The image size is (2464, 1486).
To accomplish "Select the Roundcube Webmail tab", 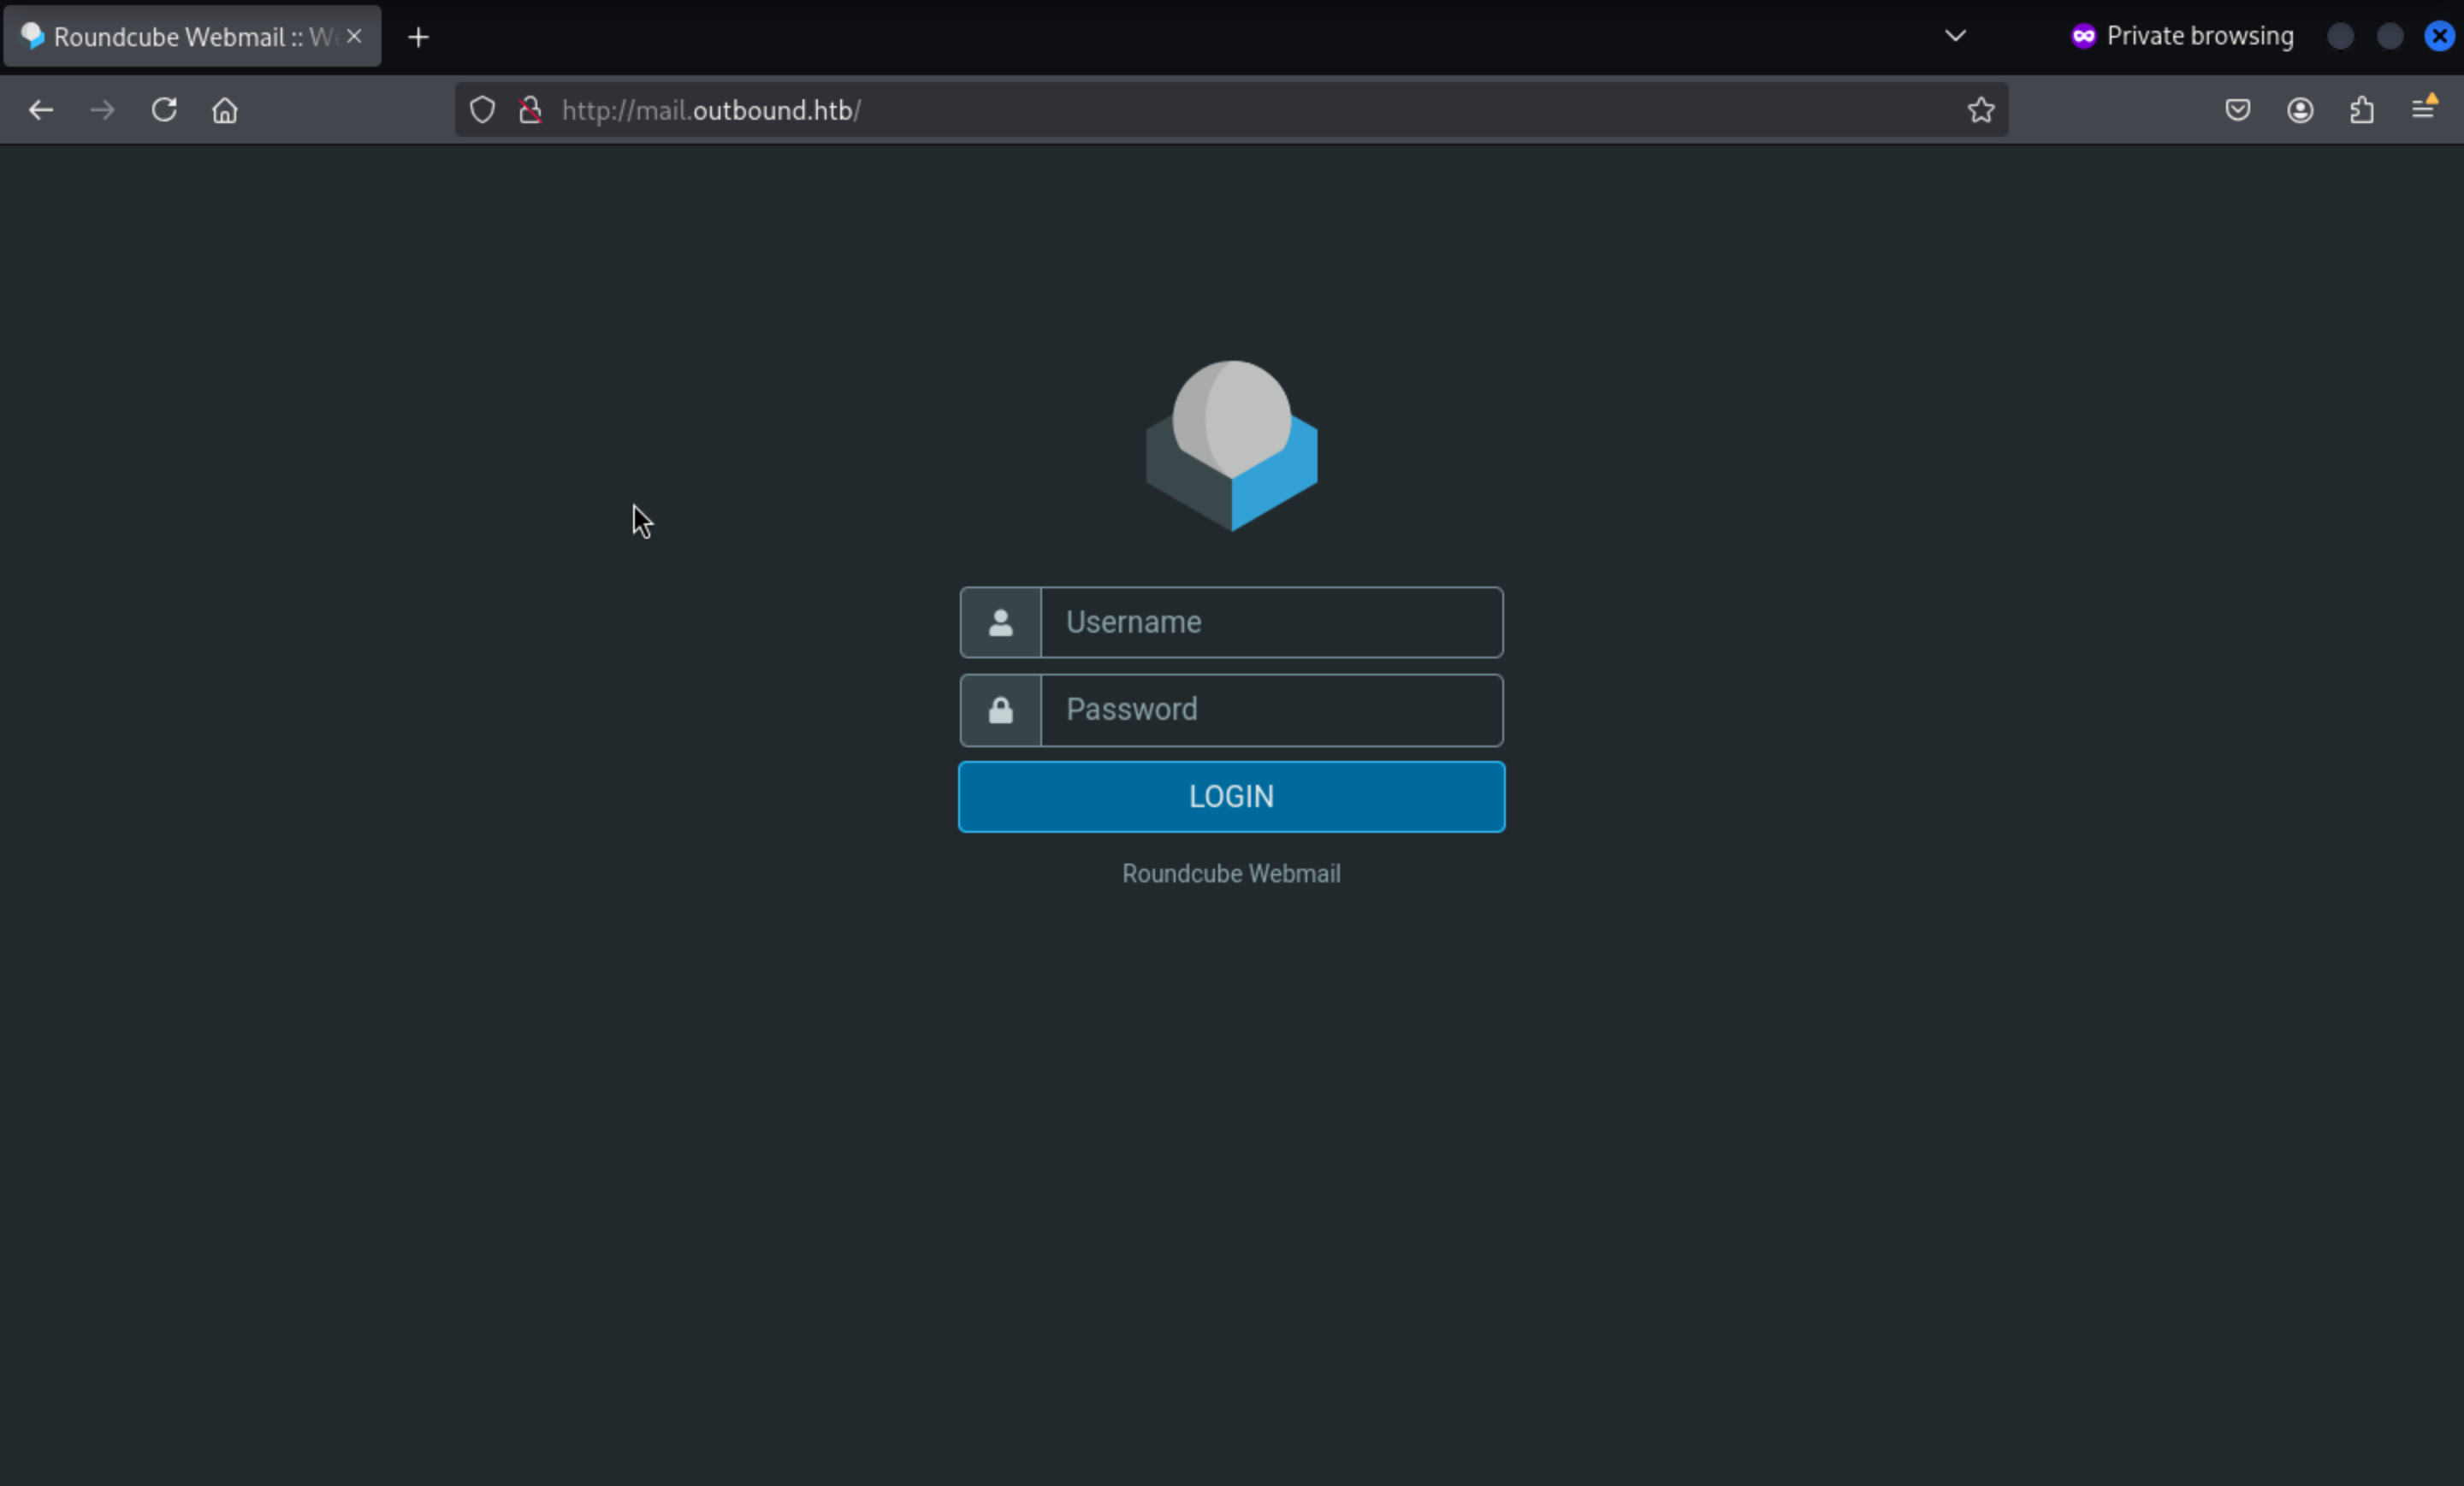I will pos(180,37).
